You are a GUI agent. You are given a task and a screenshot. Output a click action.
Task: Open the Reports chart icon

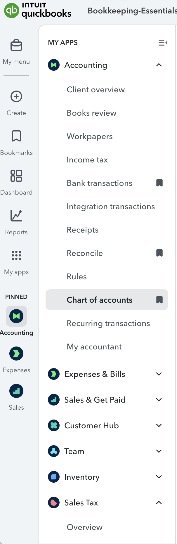pos(16,216)
